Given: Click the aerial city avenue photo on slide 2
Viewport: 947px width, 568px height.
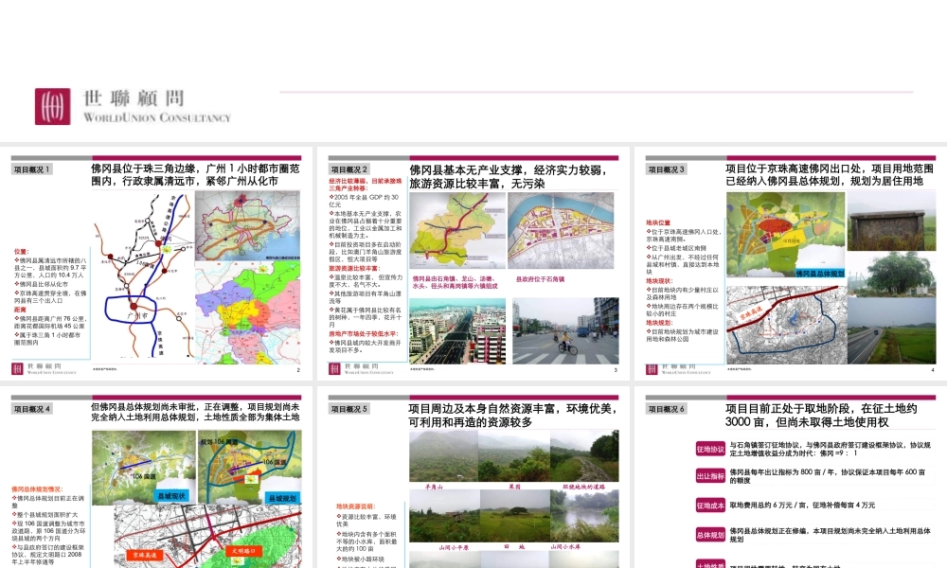Looking at the screenshot, I should 457,330.
